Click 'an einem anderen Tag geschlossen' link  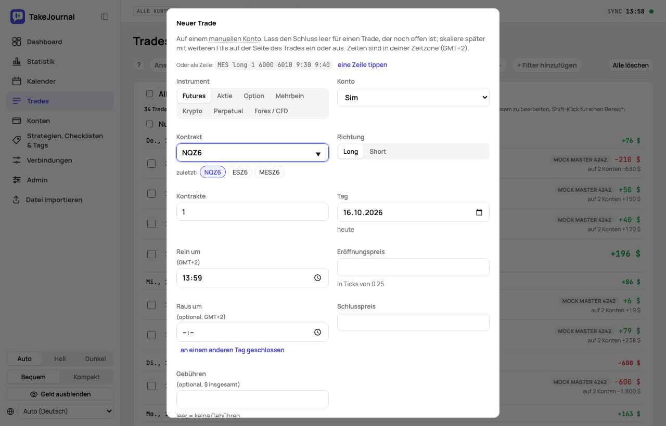pos(233,350)
